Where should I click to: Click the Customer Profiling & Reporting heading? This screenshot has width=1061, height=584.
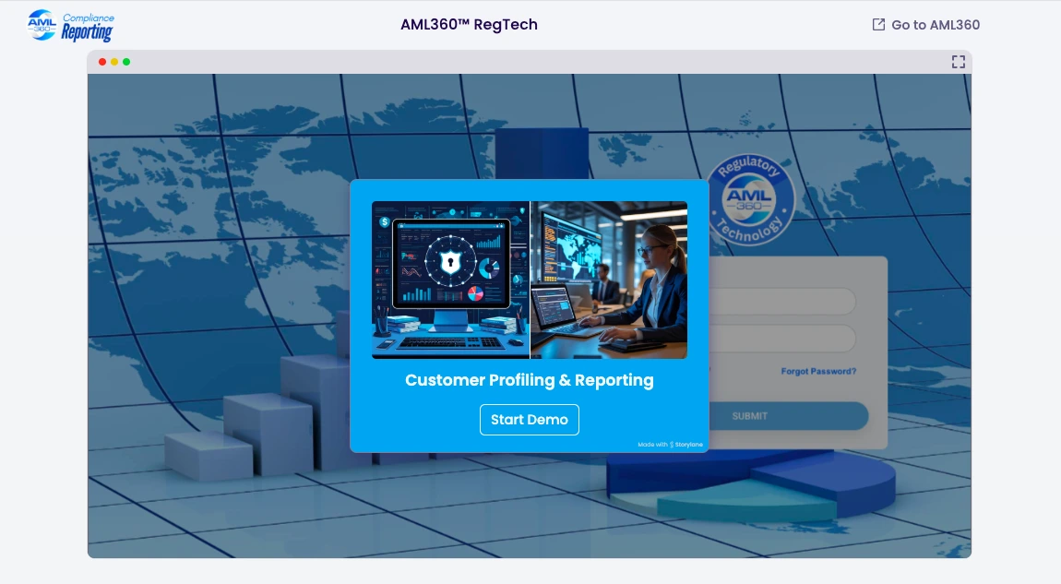pyautogui.click(x=529, y=380)
